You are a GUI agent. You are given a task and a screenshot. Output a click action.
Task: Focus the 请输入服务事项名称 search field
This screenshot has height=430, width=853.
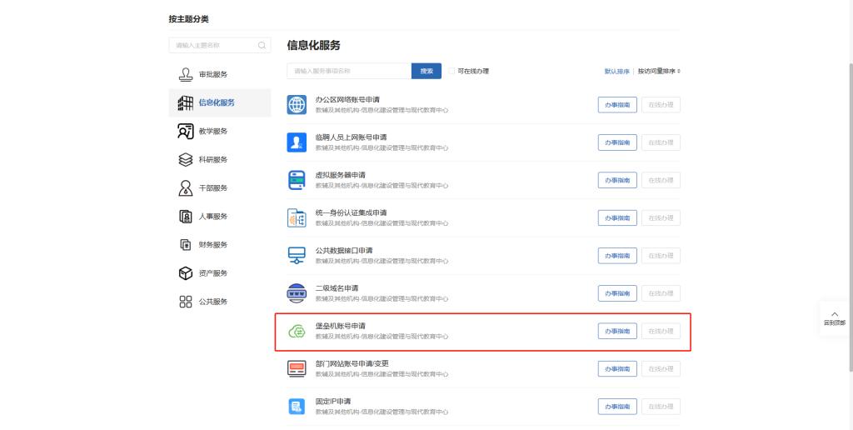tap(348, 71)
